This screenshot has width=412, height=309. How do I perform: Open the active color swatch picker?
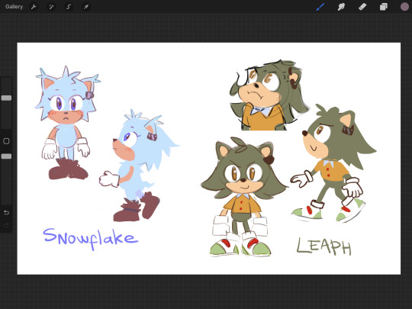404,7
